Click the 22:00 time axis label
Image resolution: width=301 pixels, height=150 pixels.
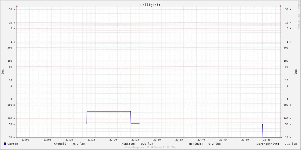pos(25,140)
